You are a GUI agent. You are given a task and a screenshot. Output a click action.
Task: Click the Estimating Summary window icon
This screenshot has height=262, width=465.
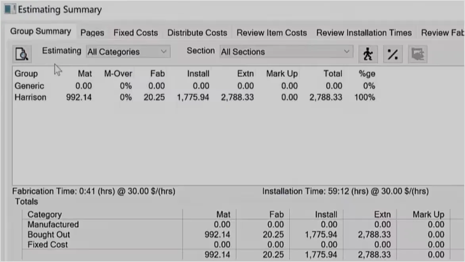(x=10, y=10)
